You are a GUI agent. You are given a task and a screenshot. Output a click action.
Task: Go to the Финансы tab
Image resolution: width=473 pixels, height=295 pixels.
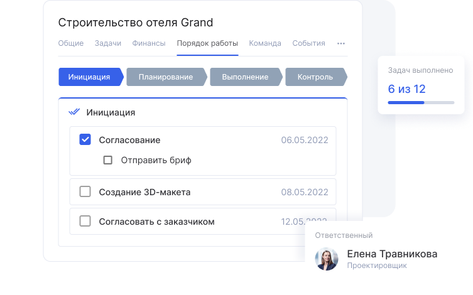pyautogui.click(x=149, y=44)
